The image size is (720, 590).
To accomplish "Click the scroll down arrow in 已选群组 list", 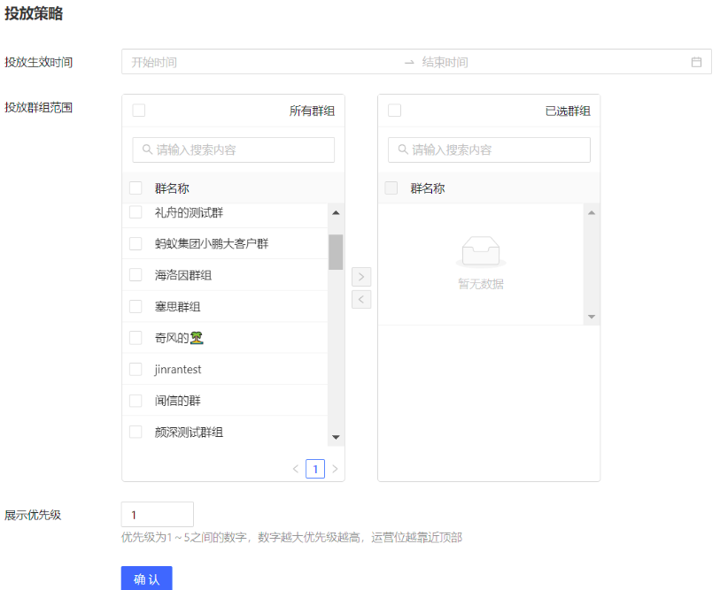I will [591, 317].
